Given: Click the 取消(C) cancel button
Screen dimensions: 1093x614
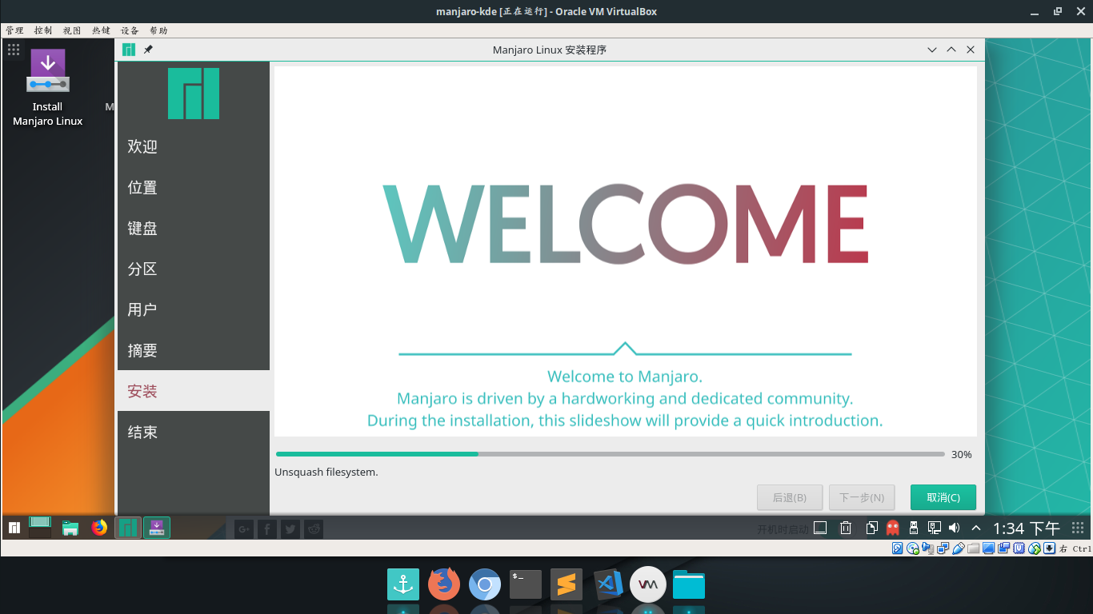Looking at the screenshot, I should (943, 497).
